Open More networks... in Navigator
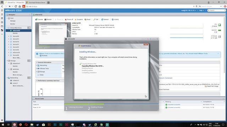This screenshot has height=127, width=227. click(18, 86)
